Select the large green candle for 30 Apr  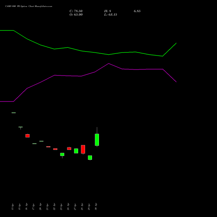97,140
